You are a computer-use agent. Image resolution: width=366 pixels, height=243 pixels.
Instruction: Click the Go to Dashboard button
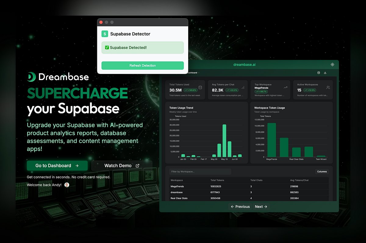[x=57, y=166]
